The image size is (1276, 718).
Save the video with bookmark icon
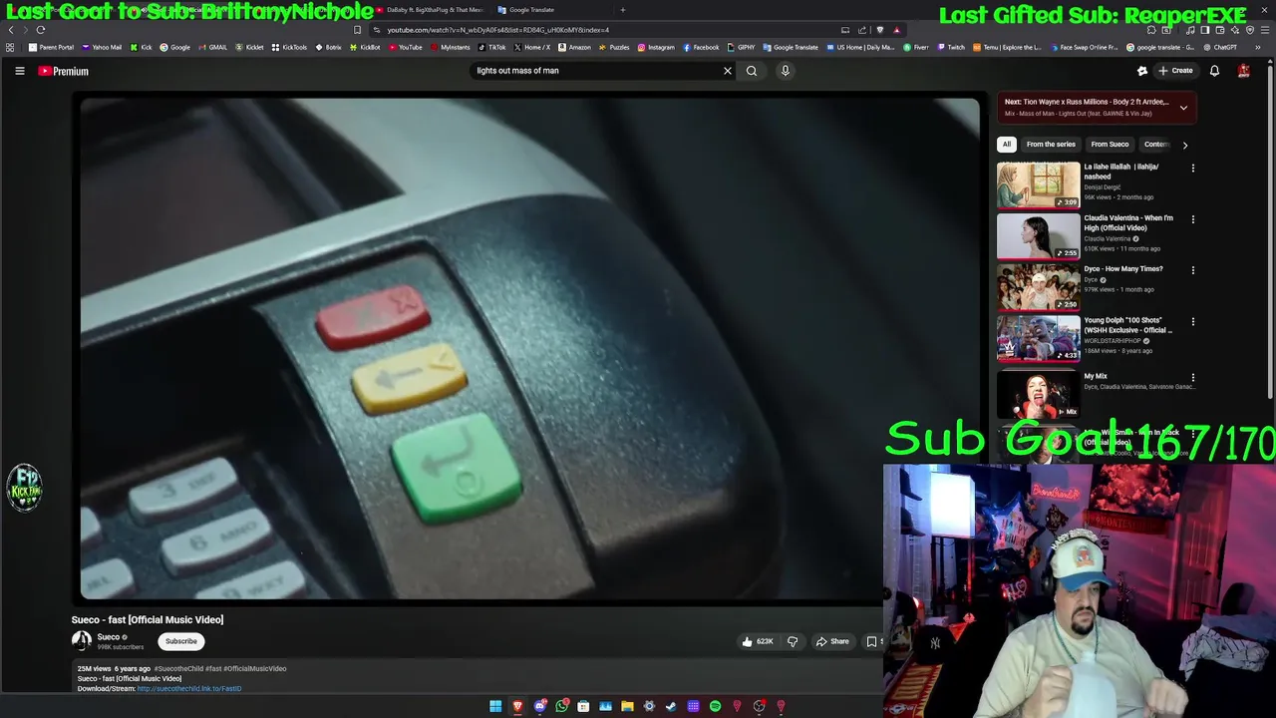click(871, 641)
